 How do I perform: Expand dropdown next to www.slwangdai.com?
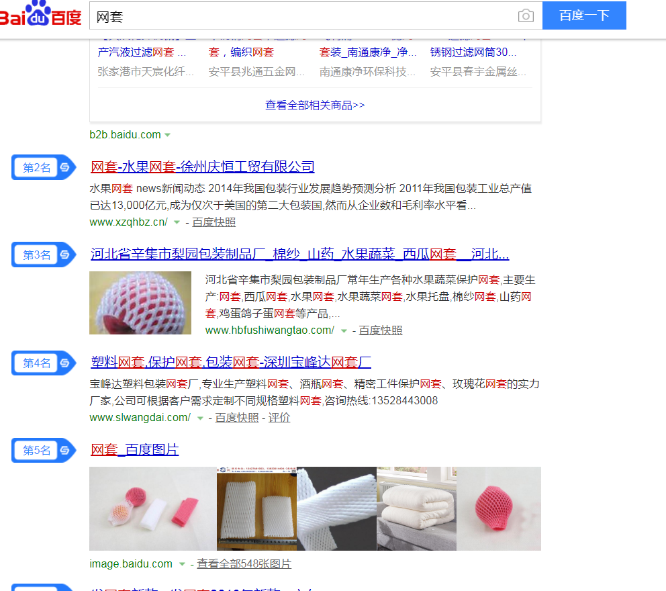[x=200, y=418]
